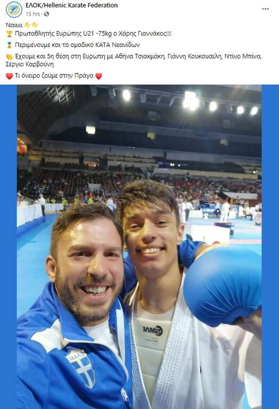Click the red heart before Τι όνειρο
This screenshot has width=279, height=409.
pos(9,76)
